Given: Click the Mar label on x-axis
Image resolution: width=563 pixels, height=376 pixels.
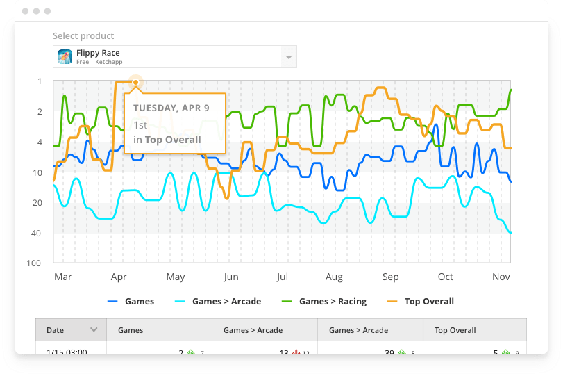Looking at the screenshot, I should (x=63, y=277).
